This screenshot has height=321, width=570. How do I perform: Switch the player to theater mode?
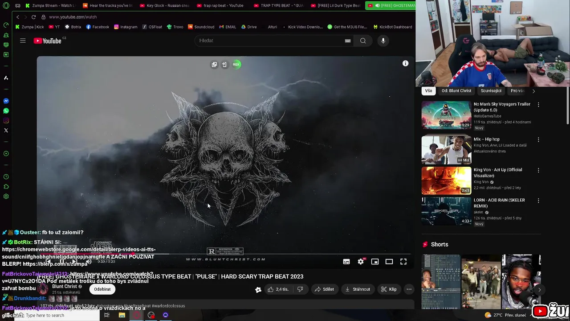pos(389,262)
